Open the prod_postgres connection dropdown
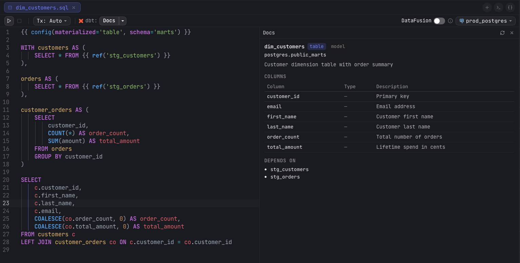This screenshot has height=263, width=520. coord(485,21)
